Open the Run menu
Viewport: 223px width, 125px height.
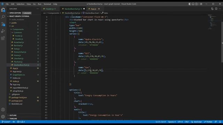click(40, 4)
